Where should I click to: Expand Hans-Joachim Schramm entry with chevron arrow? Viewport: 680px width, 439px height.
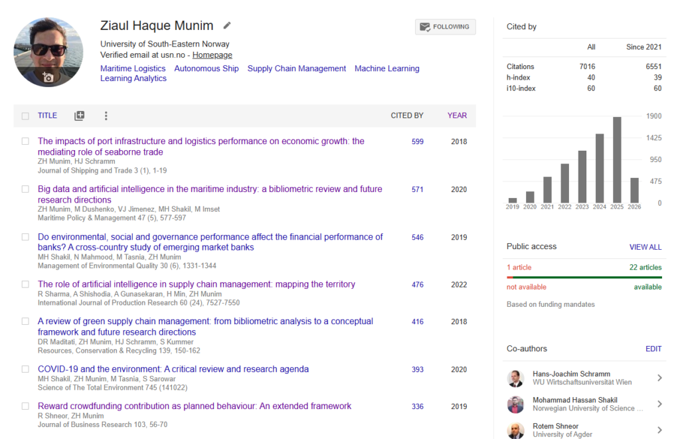(659, 378)
